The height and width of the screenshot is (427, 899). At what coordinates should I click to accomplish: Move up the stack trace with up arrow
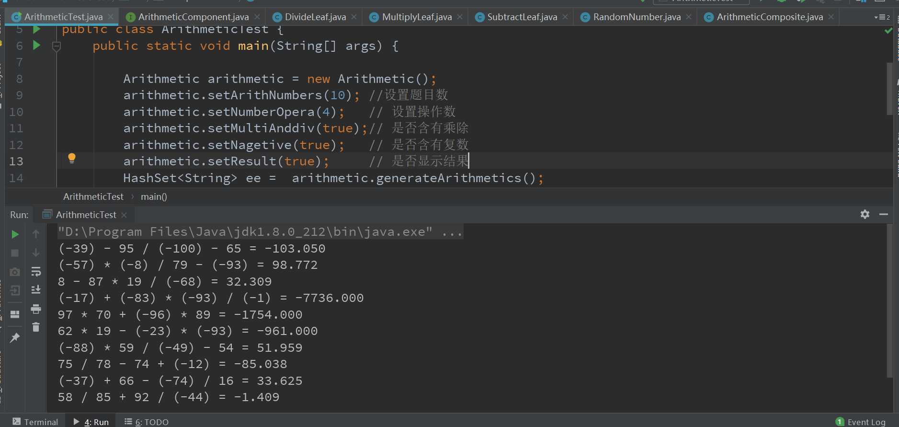[x=36, y=234]
